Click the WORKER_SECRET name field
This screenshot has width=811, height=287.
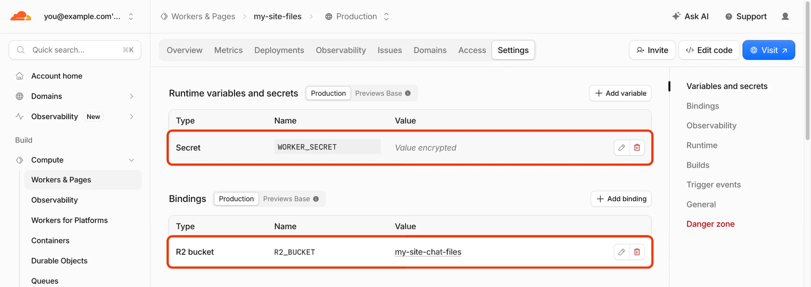(x=327, y=147)
